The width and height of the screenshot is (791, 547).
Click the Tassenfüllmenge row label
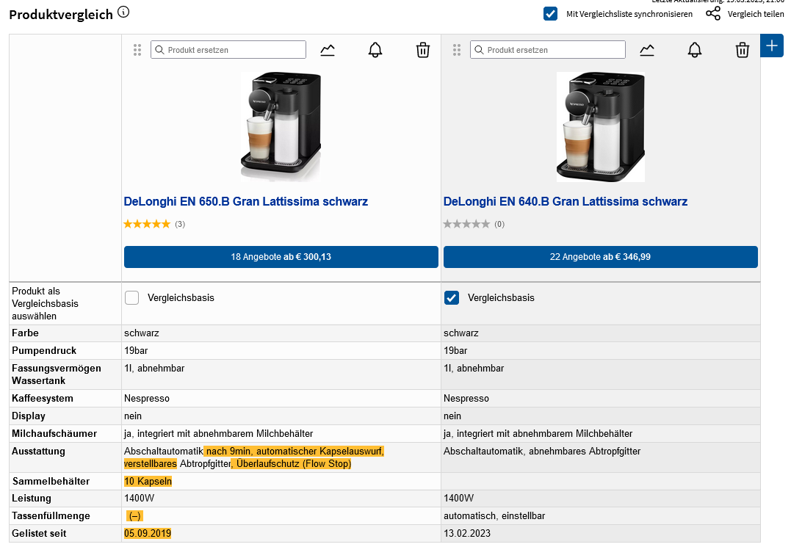(51, 515)
